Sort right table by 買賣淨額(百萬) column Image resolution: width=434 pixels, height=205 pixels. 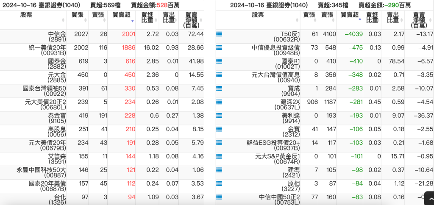(x=419, y=20)
